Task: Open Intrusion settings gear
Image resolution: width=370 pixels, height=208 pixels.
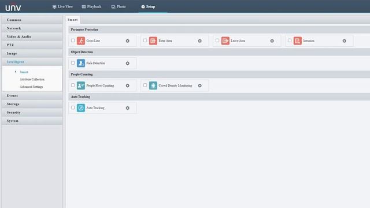Action: (344, 41)
